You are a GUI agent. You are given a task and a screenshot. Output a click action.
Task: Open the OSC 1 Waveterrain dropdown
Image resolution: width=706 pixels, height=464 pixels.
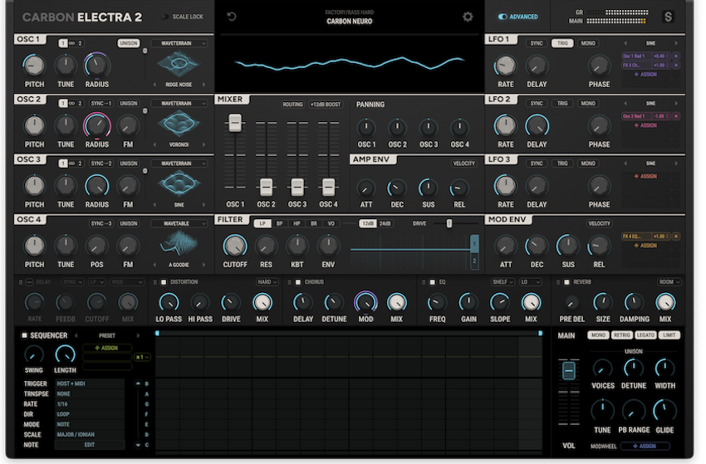pos(179,43)
